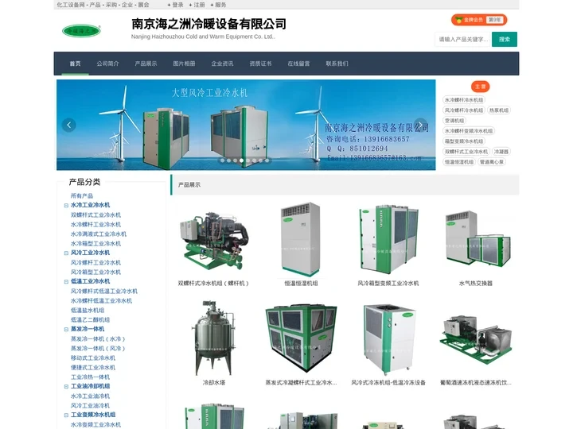Viewport: 573px width, 429px height.
Task: Select the 管道离心泵 tag
Action: click(492, 161)
